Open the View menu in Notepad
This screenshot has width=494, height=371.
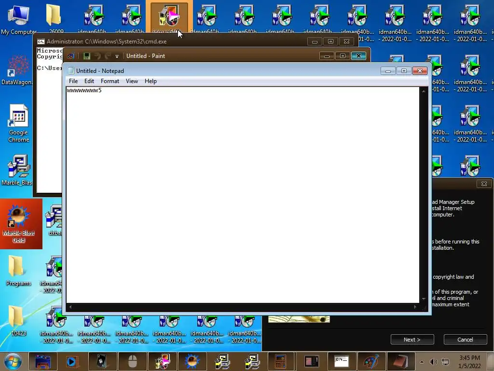tap(132, 81)
